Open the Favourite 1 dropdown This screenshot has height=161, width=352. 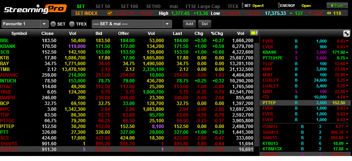25,24
